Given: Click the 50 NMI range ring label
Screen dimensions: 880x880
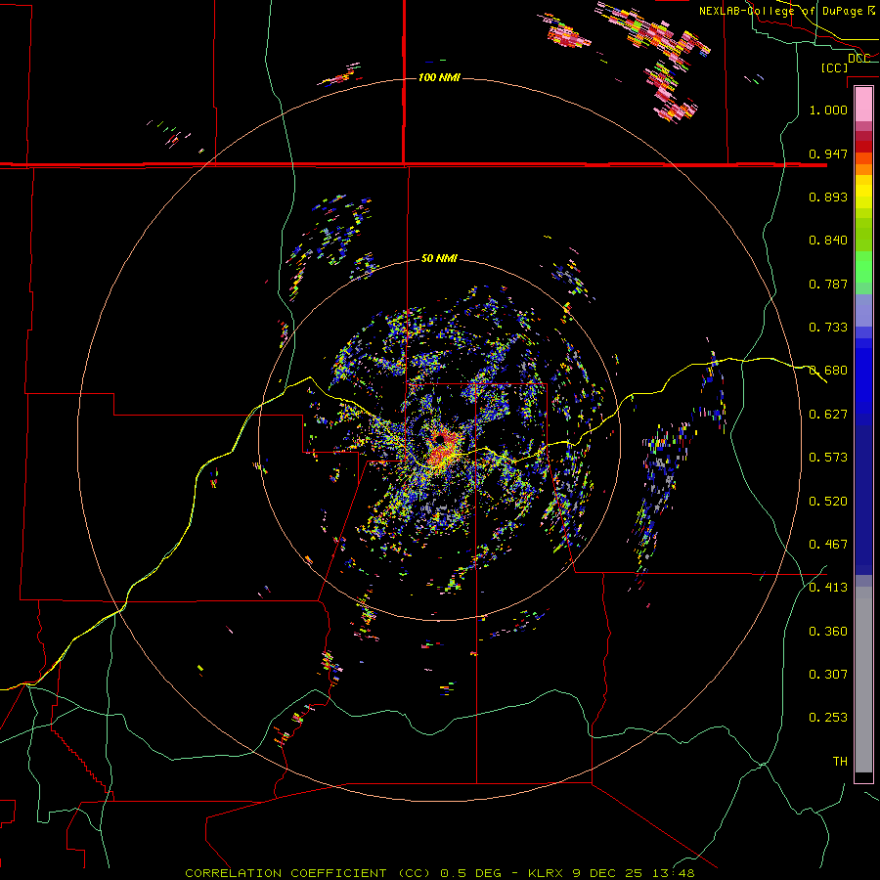Looking at the screenshot, I should (x=439, y=258).
